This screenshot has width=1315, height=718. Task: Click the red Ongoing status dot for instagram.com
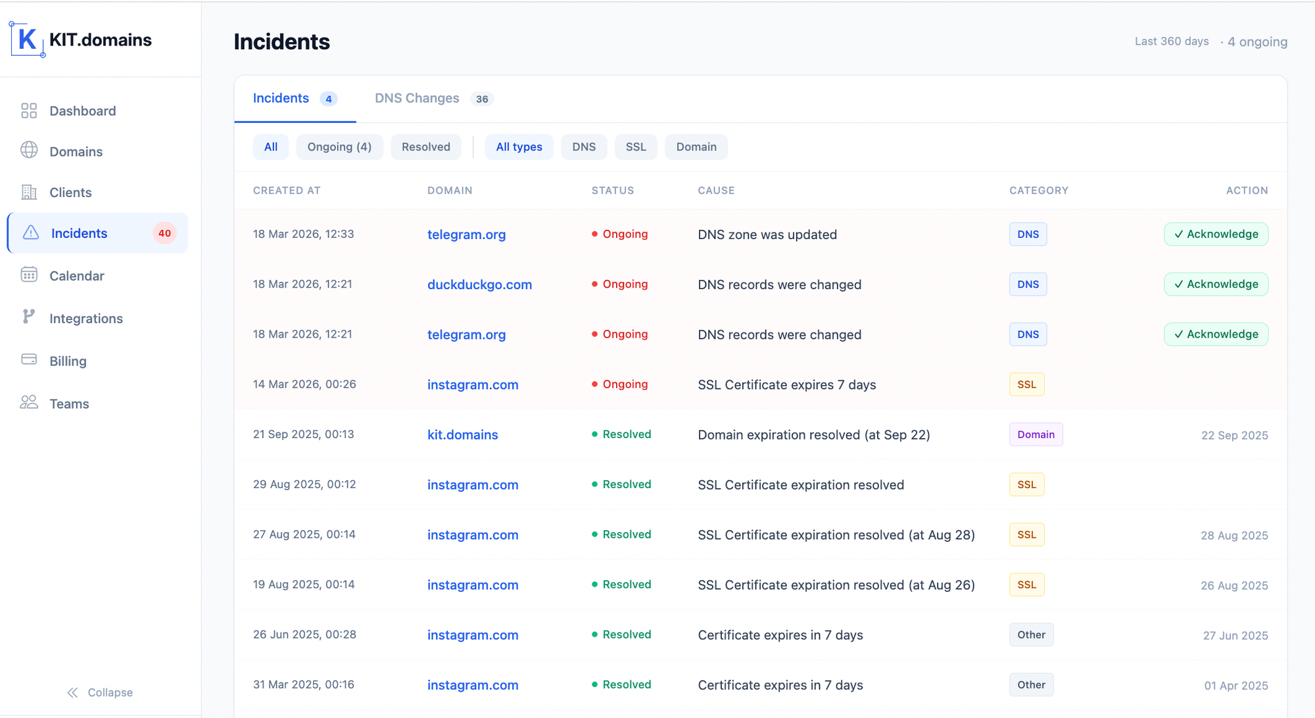595,384
